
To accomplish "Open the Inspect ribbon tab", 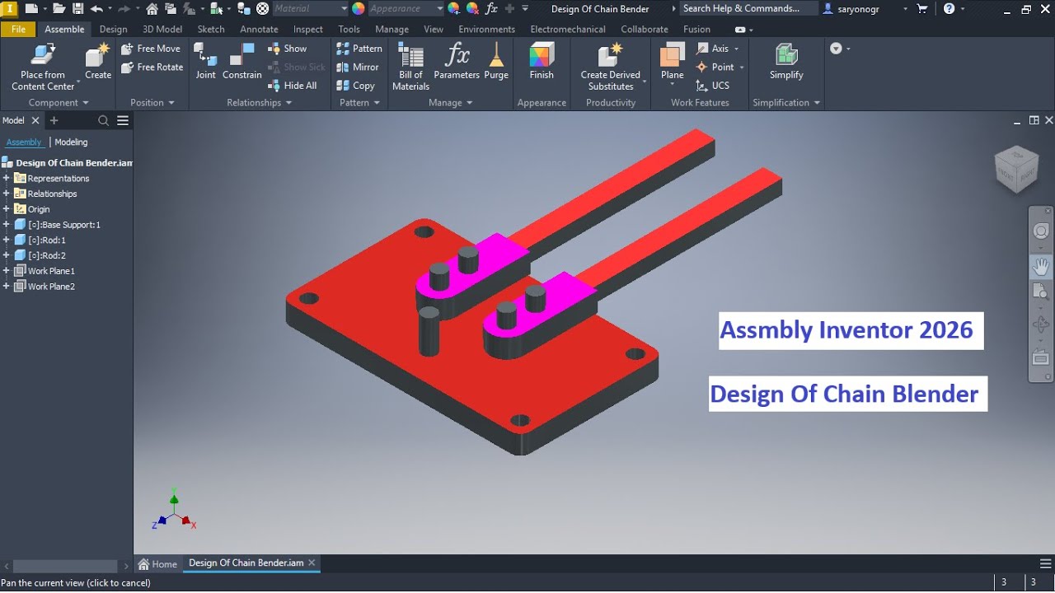I will [308, 29].
